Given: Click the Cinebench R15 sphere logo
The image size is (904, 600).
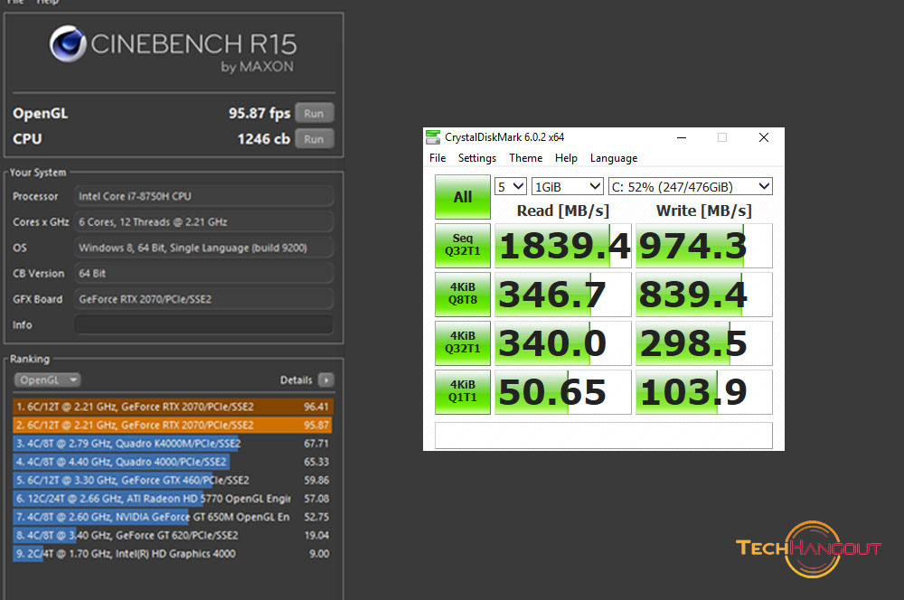Looking at the screenshot, I should (x=68, y=43).
